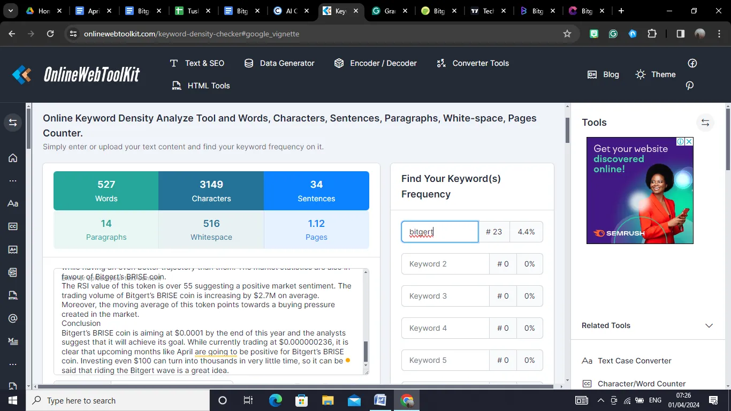Switch site Theme with the sun button
731x411 pixels.
[655, 74]
